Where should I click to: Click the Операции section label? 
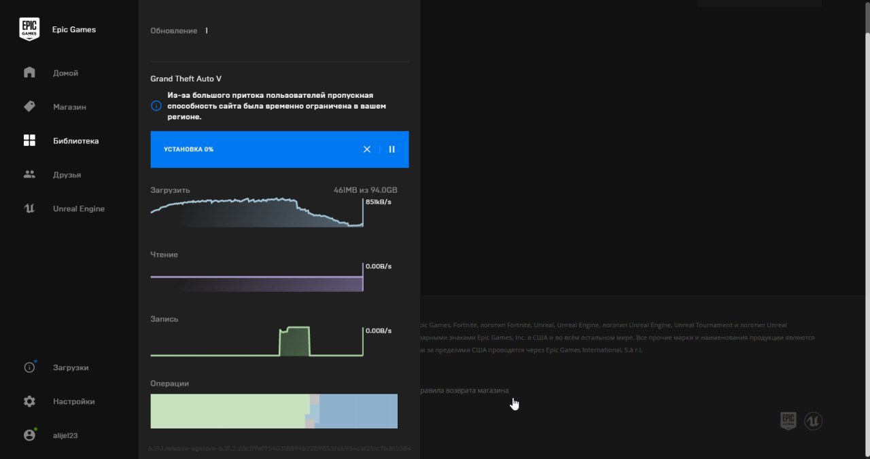click(170, 384)
